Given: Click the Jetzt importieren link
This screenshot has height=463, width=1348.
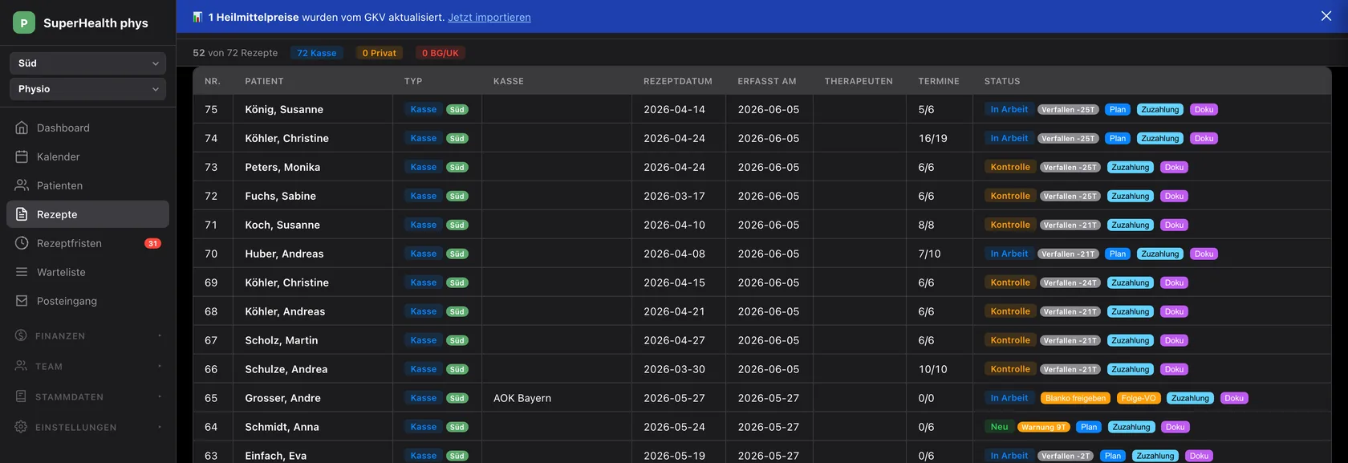Looking at the screenshot, I should tap(489, 17).
